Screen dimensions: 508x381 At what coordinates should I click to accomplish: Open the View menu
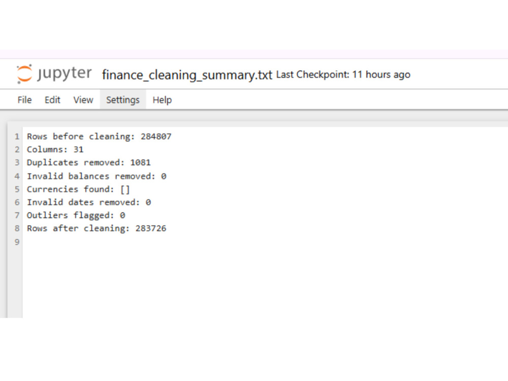[x=83, y=100]
